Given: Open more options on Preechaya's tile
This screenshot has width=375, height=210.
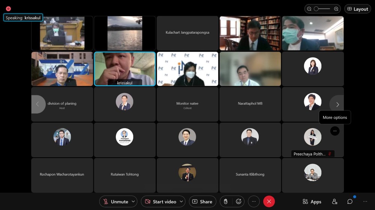Looking at the screenshot, I should (335, 131).
